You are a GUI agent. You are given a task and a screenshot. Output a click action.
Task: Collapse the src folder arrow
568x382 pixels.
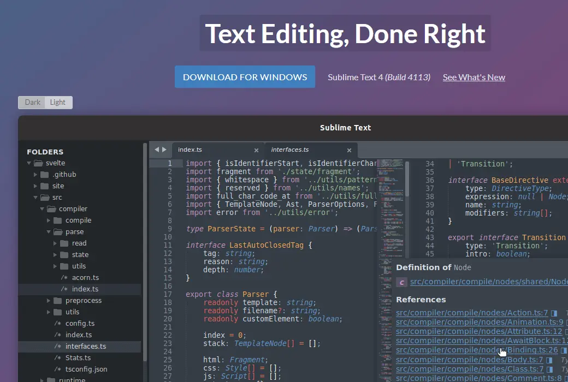coord(35,198)
